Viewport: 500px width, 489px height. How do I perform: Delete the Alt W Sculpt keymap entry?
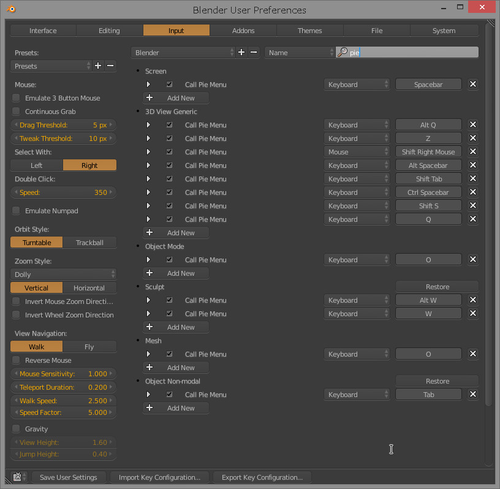(x=473, y=300)
